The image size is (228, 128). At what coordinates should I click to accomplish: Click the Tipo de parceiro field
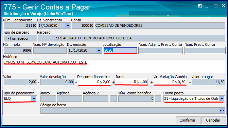[x=20, y=38]
